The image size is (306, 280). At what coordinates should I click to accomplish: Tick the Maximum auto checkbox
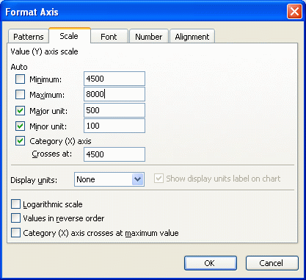pyautogui.click(x=20, y=94)
